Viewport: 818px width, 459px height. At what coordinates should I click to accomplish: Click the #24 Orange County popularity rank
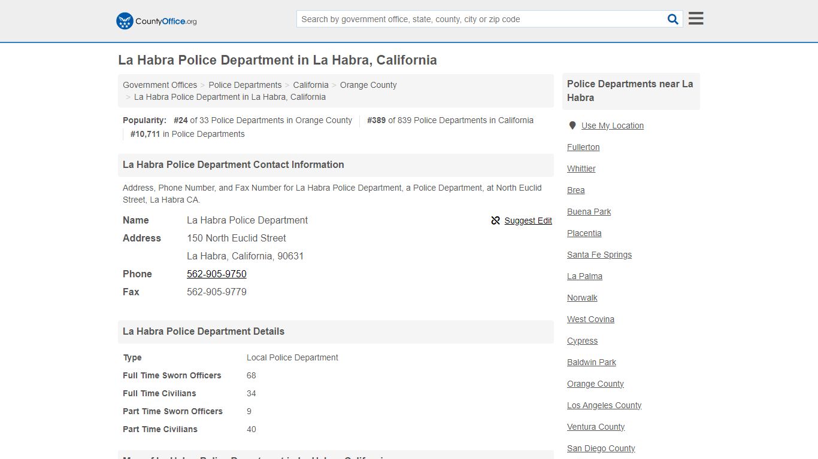coord(263,120)
